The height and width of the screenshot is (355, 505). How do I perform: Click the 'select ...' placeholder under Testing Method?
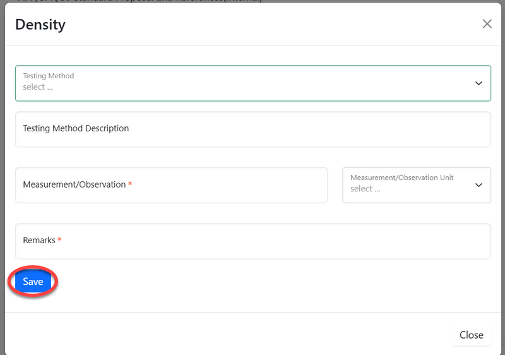(x=38, y=88)
